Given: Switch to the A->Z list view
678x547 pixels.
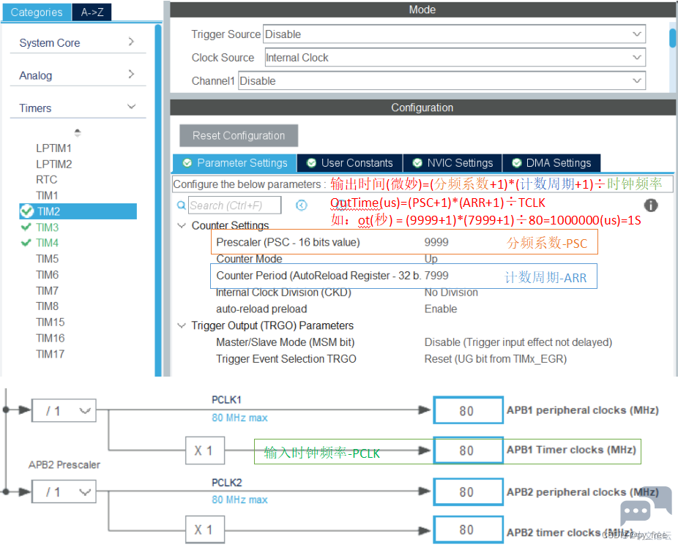Looking at the screenshot, I should [x=92, y=12].
